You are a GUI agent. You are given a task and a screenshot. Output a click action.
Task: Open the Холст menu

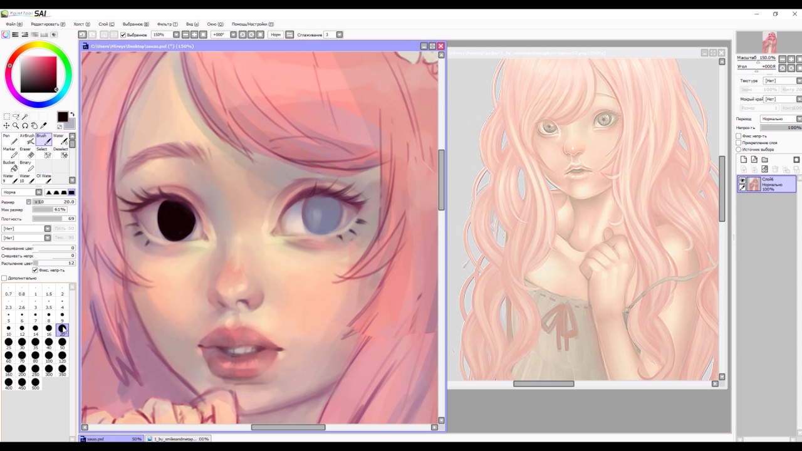[82, 24]
